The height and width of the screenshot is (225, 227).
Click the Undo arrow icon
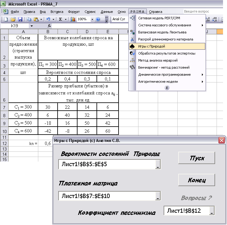(x=48, y=19)
